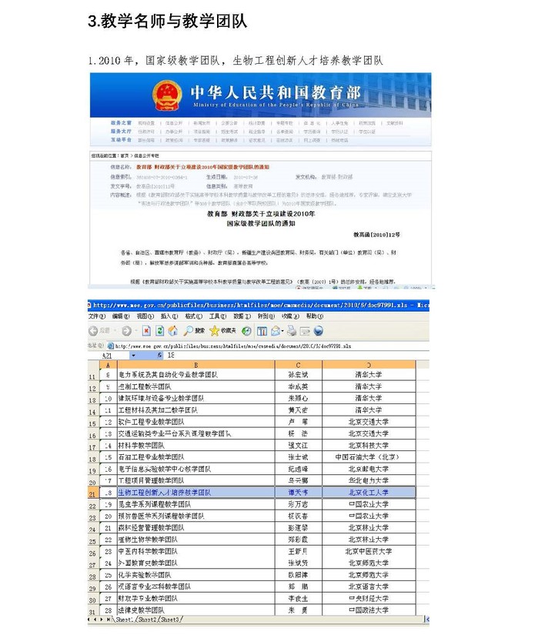Click cell 电力系统及其自动化专业教学团队
The image size is (538, 635).
196,375
